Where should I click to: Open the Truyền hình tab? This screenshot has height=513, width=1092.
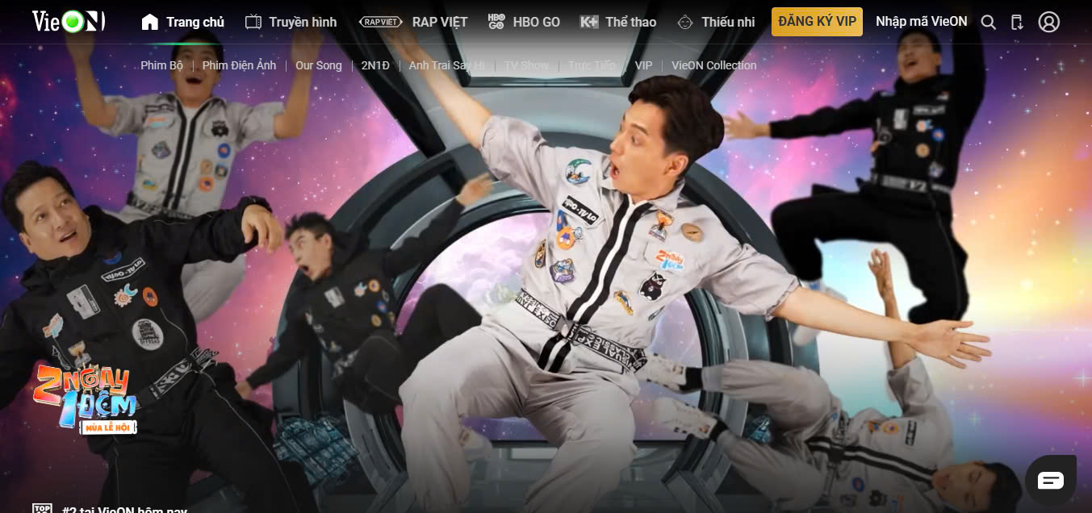pyautogui.click(x=291, y=22)
